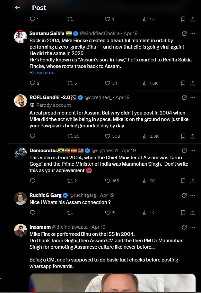Reply to Santanu Saikia's post
Image resolution: width=201 pixels, height=293 pixels.
coord(32,83)
